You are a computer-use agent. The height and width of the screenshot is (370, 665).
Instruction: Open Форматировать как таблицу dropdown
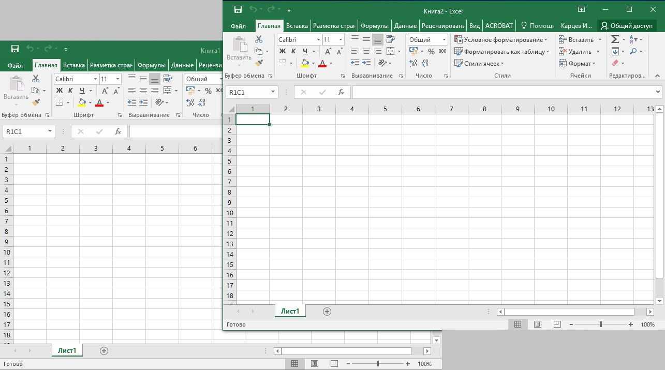[x=501, y=51]
